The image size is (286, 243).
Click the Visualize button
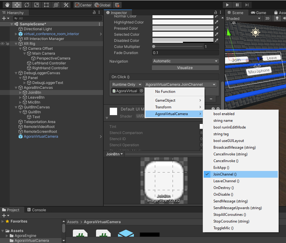point(185,68)
